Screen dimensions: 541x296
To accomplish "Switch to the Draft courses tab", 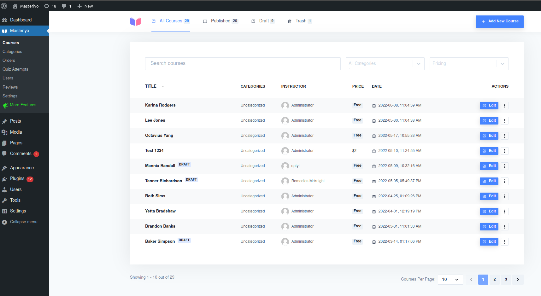I will tap(263, 21).
